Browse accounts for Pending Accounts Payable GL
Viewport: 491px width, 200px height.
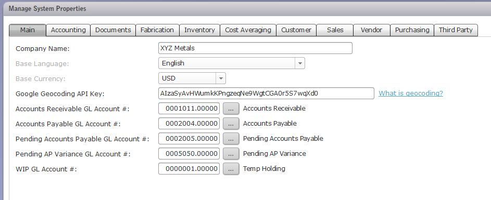231,139
